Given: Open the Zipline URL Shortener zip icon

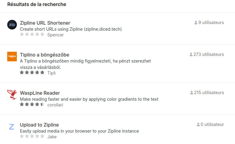Looking at the screenshot, I should pos(12,25).
